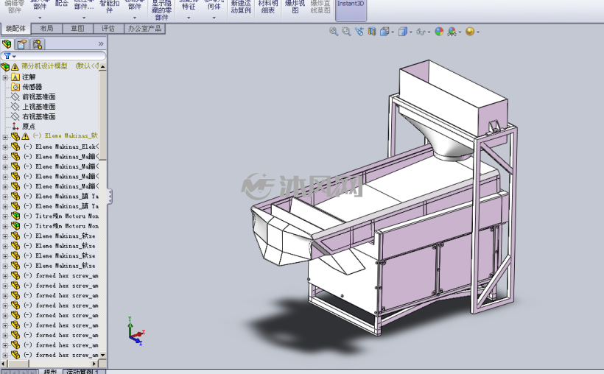Open the View Settings dropdown arrow
604x374 pixels.
(x=478, y=32)
